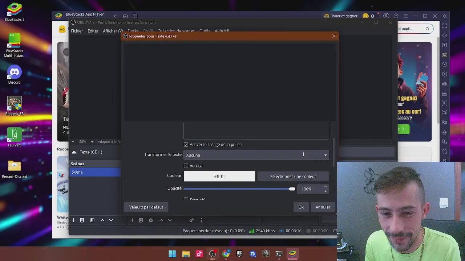Open BlueStacks help question mark icon
Image resolution: width=465 pixels, height=261 pixels.
click(396, 16)
